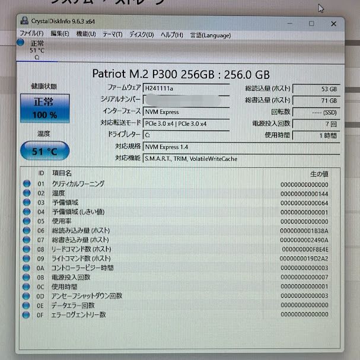Select the データエラー回数 row text
This screenshot has height=360, width=360.
73,305
